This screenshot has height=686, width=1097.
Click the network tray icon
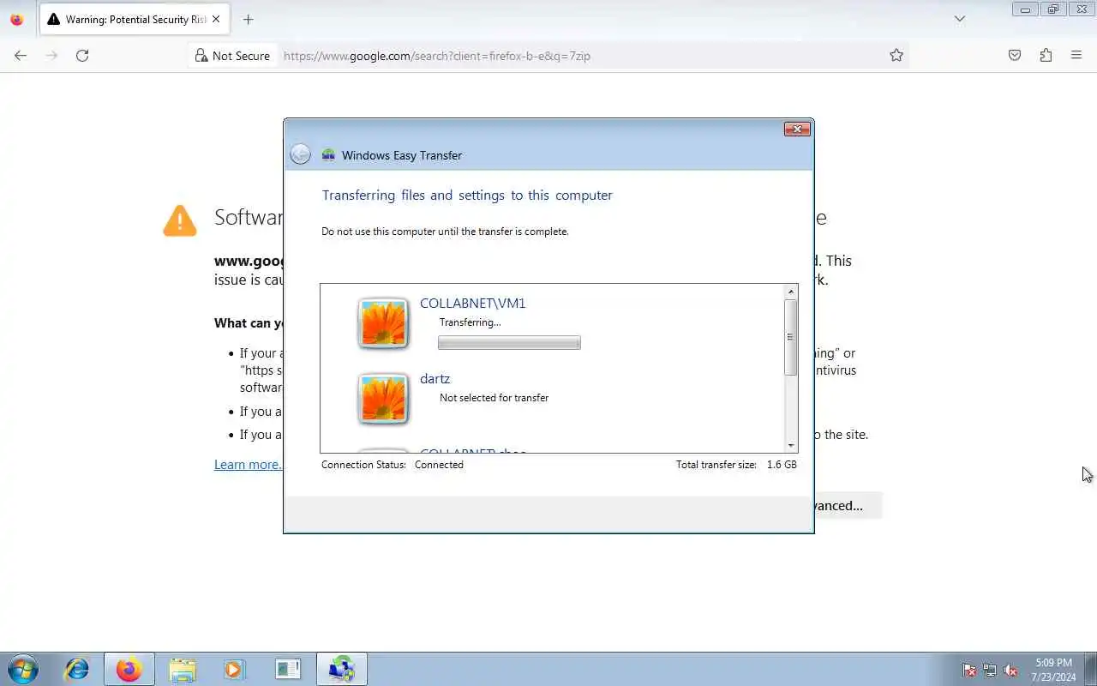(990, 670)
